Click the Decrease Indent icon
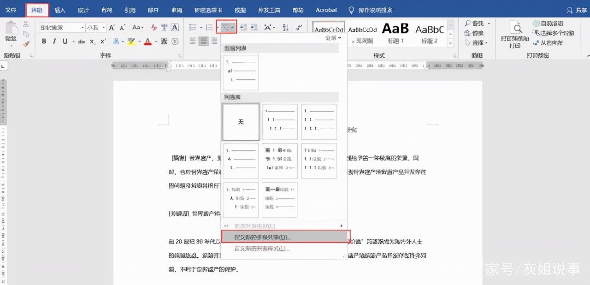The width and height of the screenshot is (590, 285). click(243, 28)
